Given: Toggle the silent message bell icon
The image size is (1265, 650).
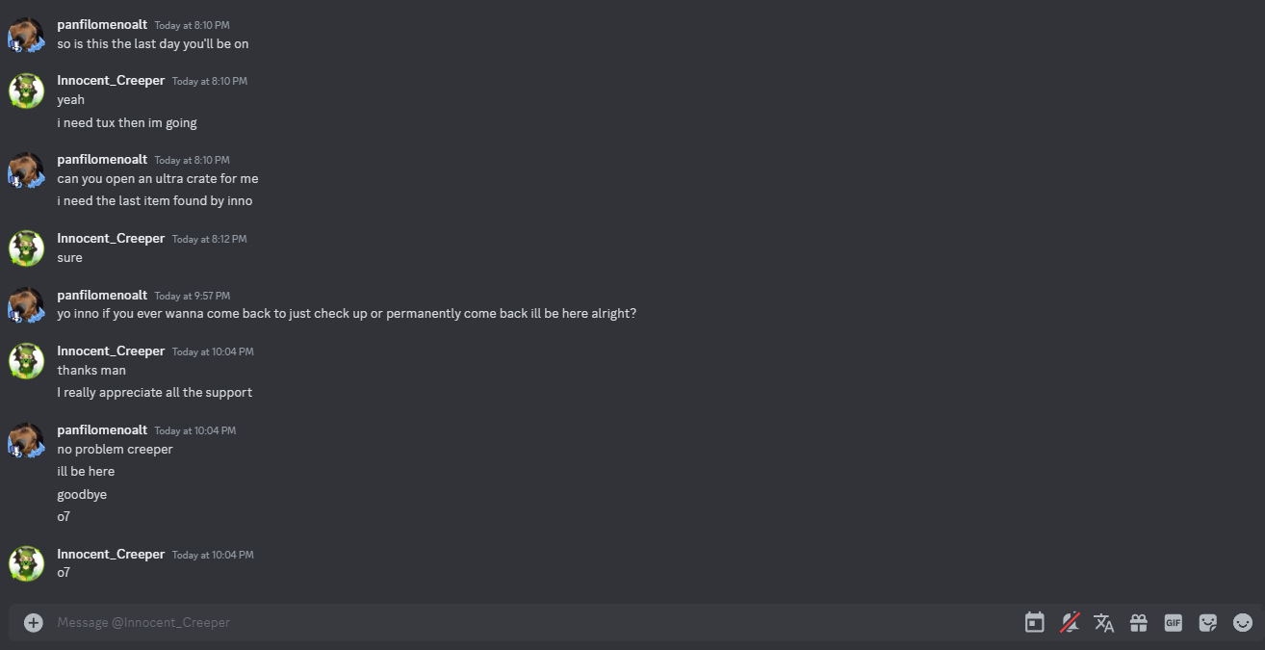Looking at the screenshot, I should [x=1070, y=623].
